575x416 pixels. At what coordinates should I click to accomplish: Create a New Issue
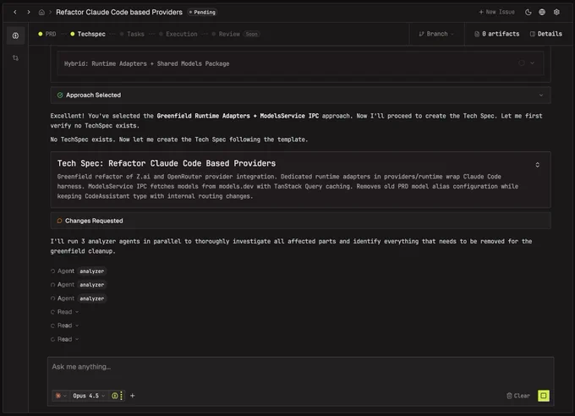[x=496, y=12]
